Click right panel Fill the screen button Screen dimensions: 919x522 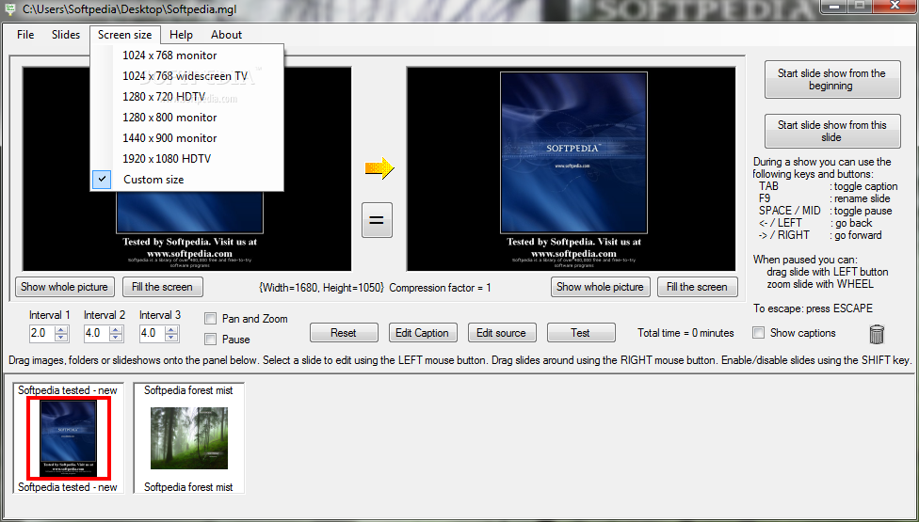697,287
